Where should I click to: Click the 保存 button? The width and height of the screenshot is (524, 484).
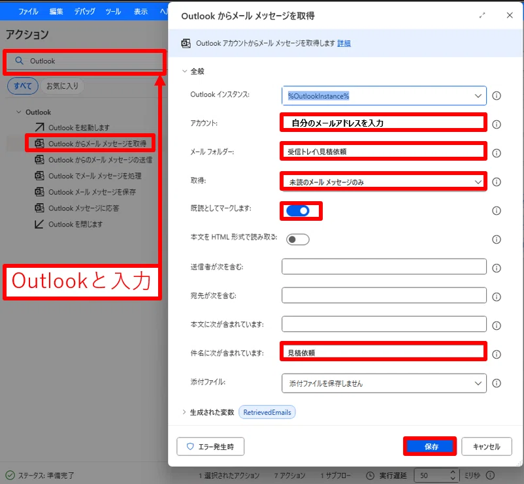coord(430,446)
